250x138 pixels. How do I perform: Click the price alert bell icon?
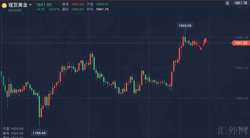[x=228, y=3]
